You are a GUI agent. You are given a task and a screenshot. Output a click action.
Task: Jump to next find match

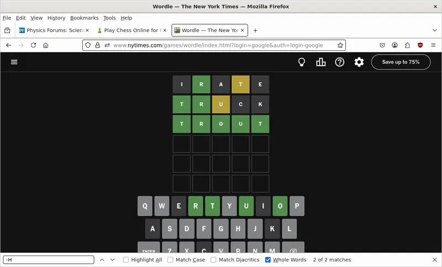tap(112, 260)
